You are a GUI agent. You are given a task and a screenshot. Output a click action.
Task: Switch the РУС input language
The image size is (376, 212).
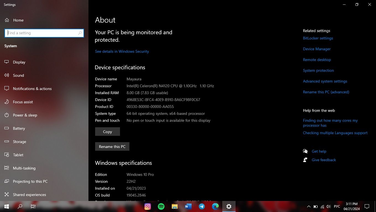[337, 206]
